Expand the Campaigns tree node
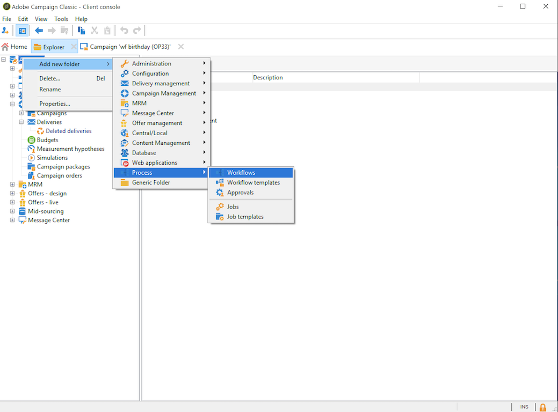 click(x=21, y=113)
